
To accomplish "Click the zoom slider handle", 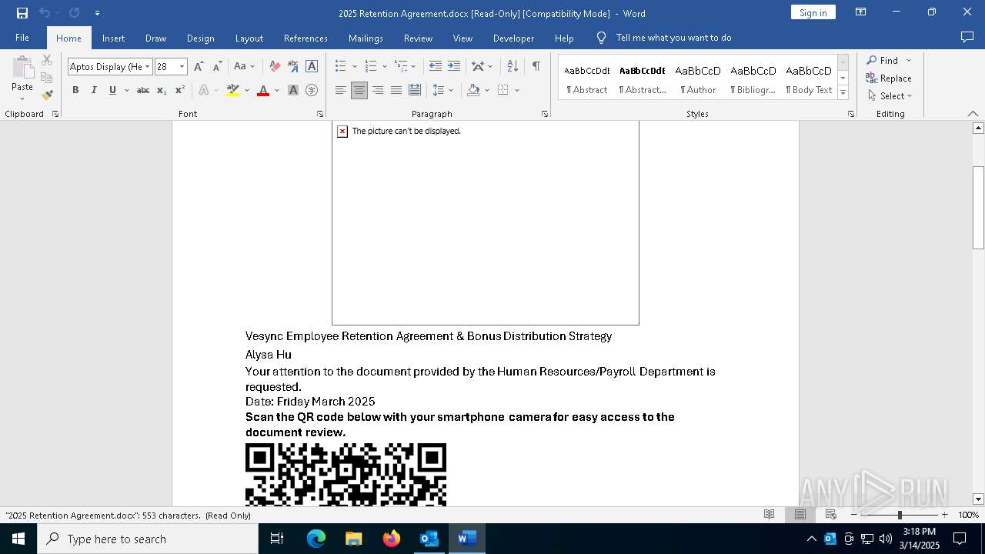I will click(899, 515).
